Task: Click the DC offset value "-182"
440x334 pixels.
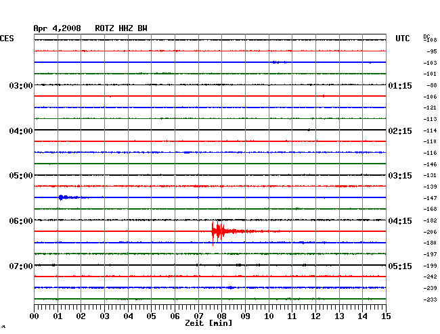Action: 430,220
